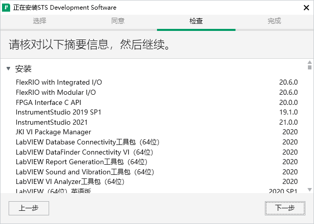Viewport: 314px width, 224px height.
Task: Select InstrumentStudio 2019 SP1 row
Action: point(156,112)
